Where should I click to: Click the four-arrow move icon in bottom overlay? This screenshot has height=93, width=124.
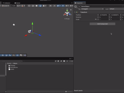tap(17, 55)
